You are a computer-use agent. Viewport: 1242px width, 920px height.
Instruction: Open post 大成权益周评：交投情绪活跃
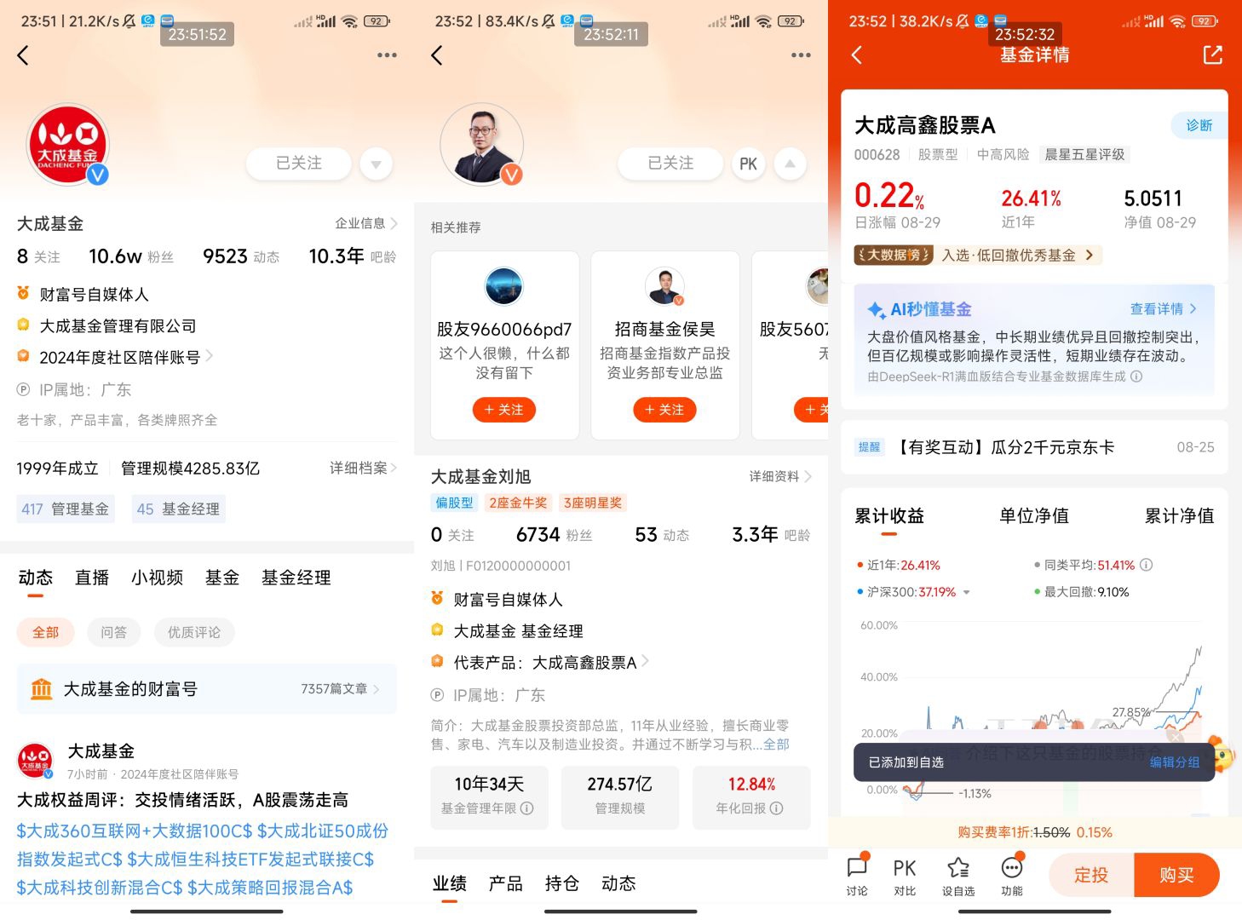pyautogui.click(x=182, y=799)
